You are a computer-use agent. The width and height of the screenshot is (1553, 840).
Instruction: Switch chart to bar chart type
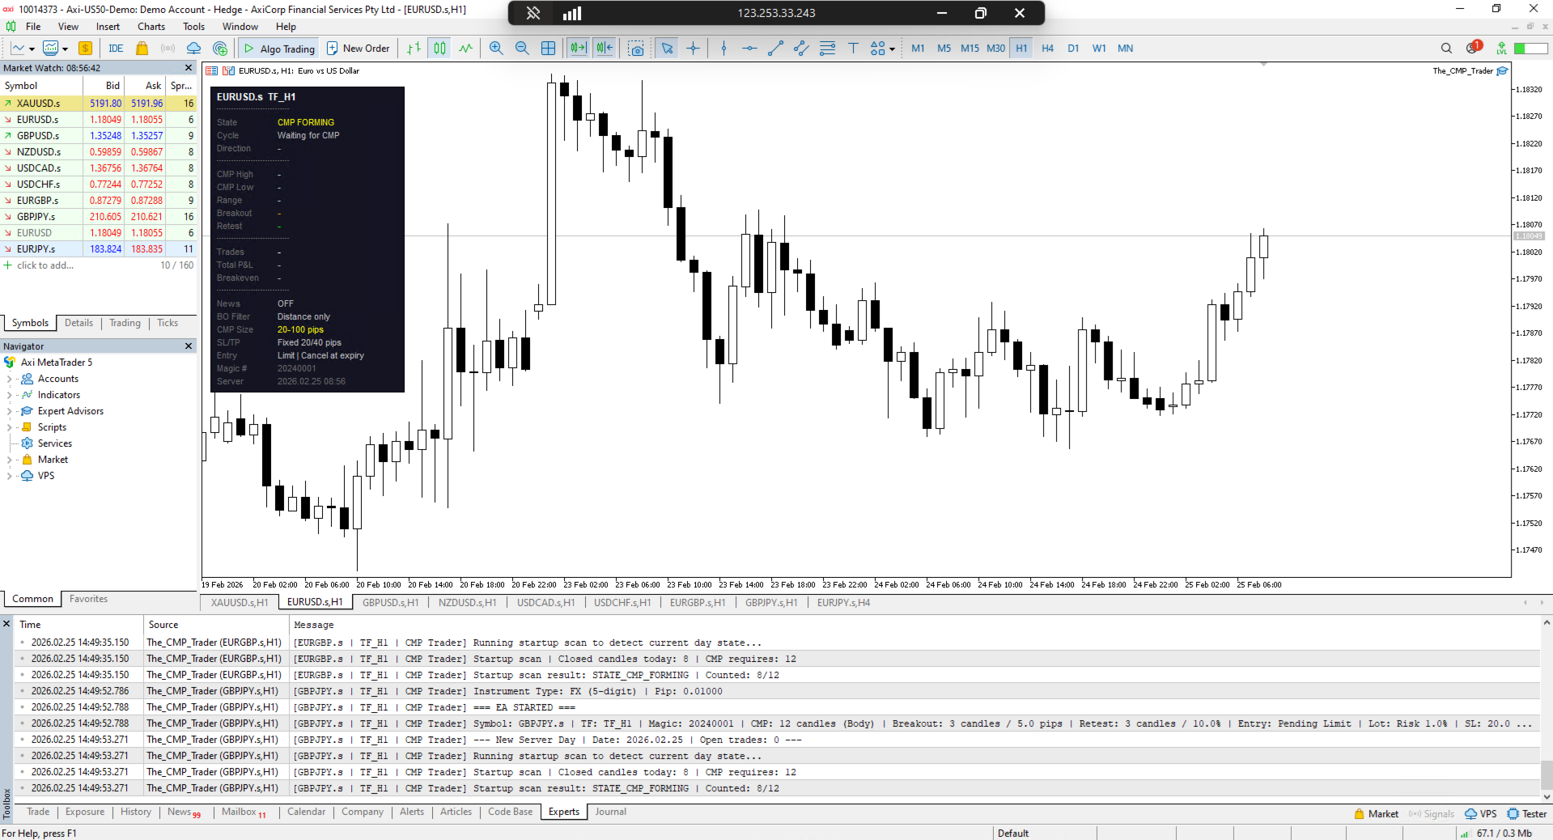pos(414,49)
